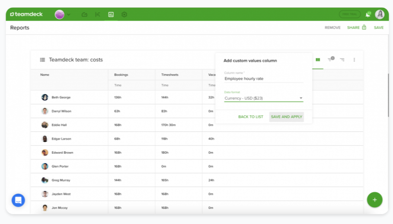Expand the organization dropdown chevron
This screenshot has height=224, width=393.
pyautogui.click(x=69, y=15)
